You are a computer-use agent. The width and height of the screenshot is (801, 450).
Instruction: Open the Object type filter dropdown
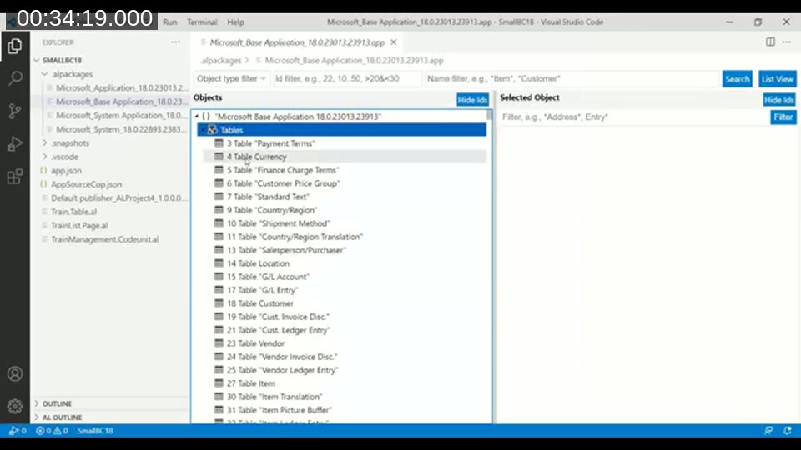[231, 78]
